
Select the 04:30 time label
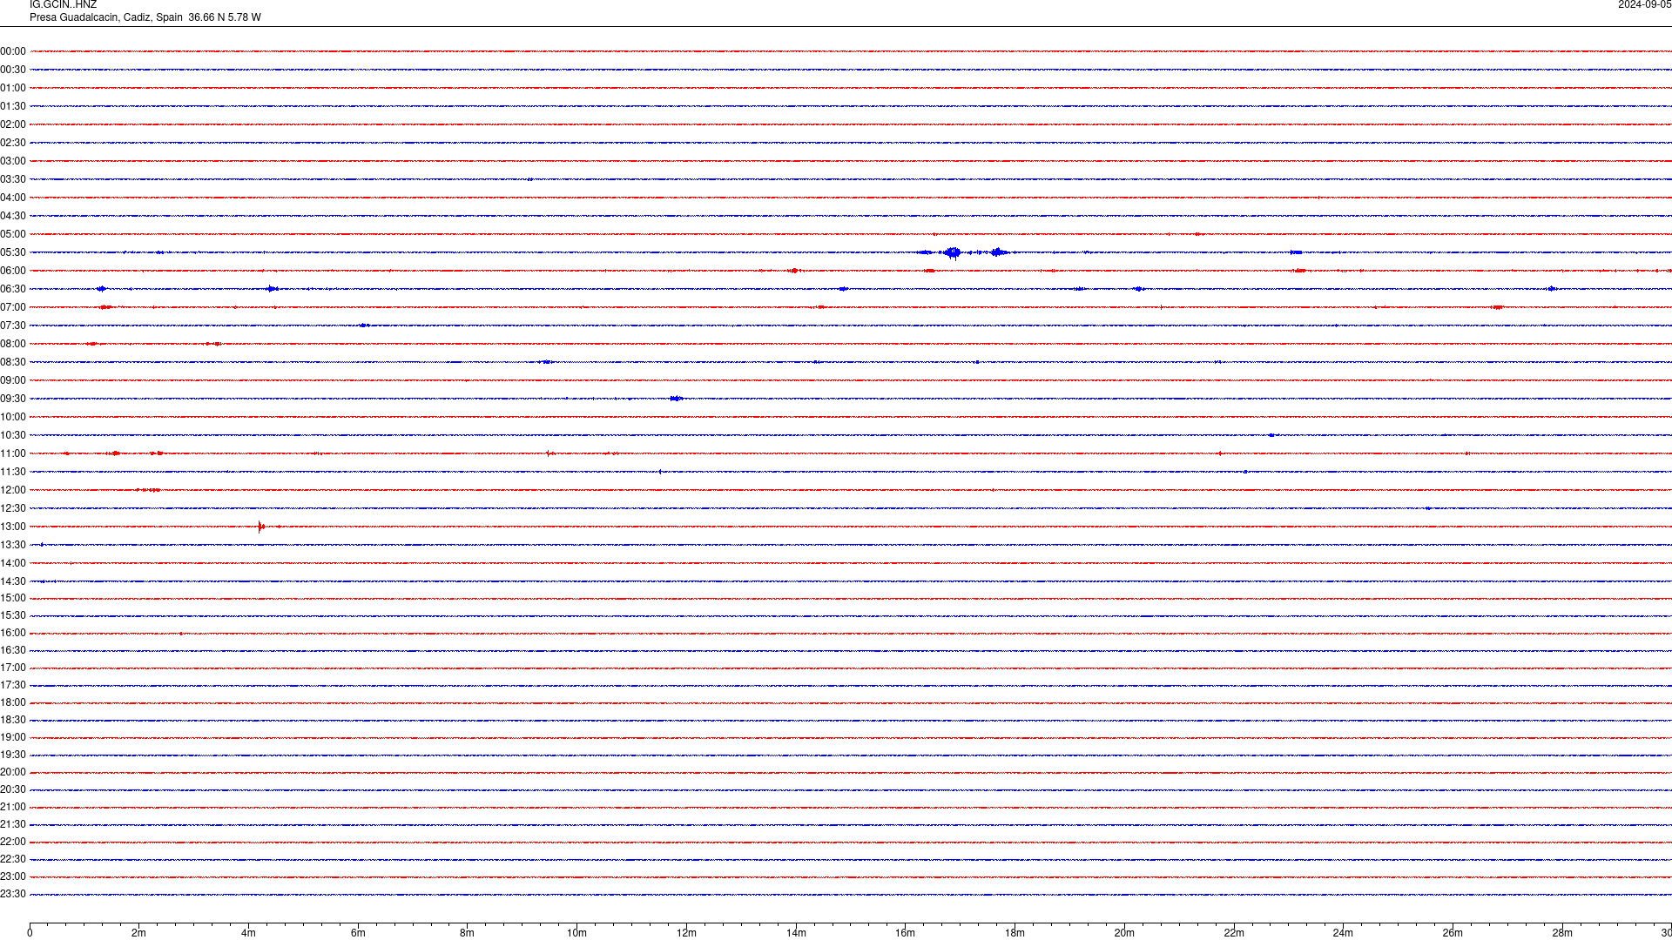tap(13, 216)
